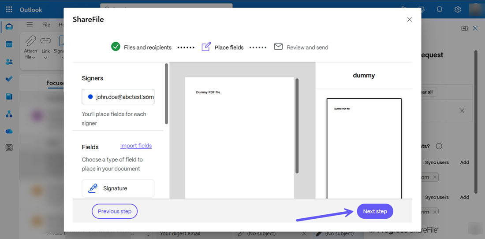Image resolution: width=485 pixels, height=239 pixels.
Task: Click the ShareFile dialog title
Action: click(88, 19)
